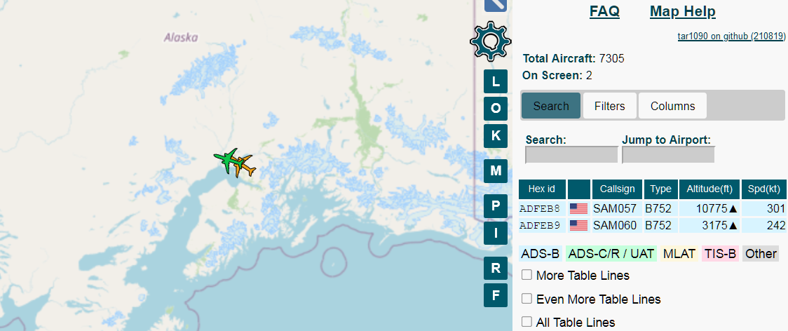This screenshot has height=331, width=788.
Task: Open the settings gear icon
Action: coord(491,42)
